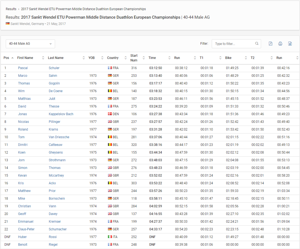This screenshot has height=249, width=300.
Task: Open Gogolin athlete link
Action: (54, 83)
